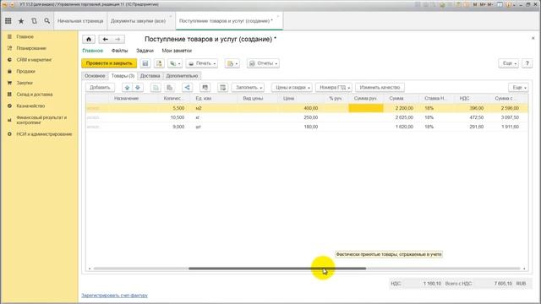The width and height of the screenshot is (541, 304).
Task: Paste rows with the paste icon
Action: 169,88
